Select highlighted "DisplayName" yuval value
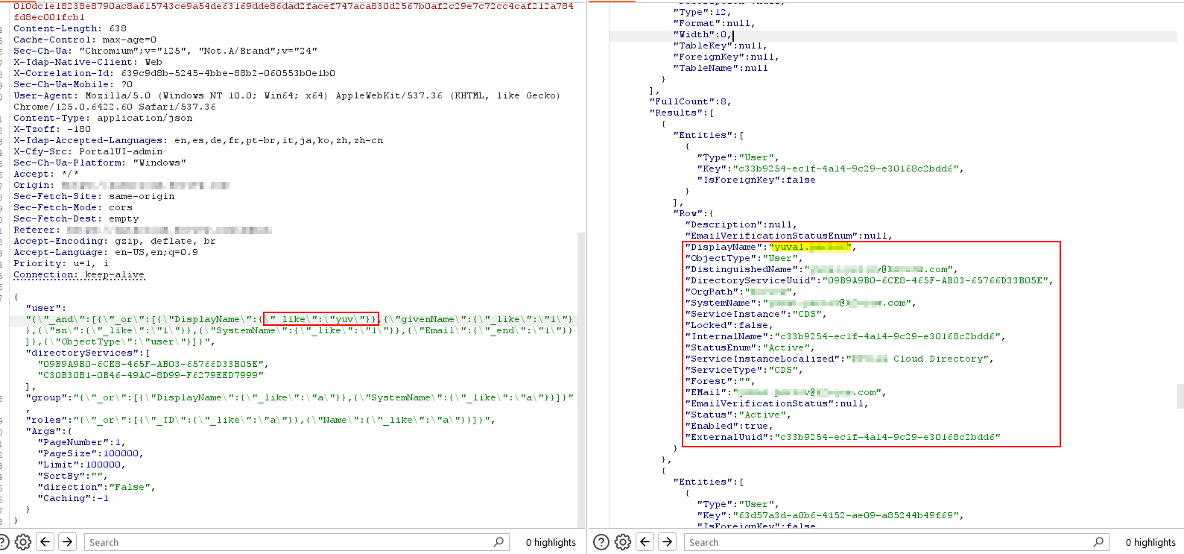1184x554 pixels. point(811,247)
